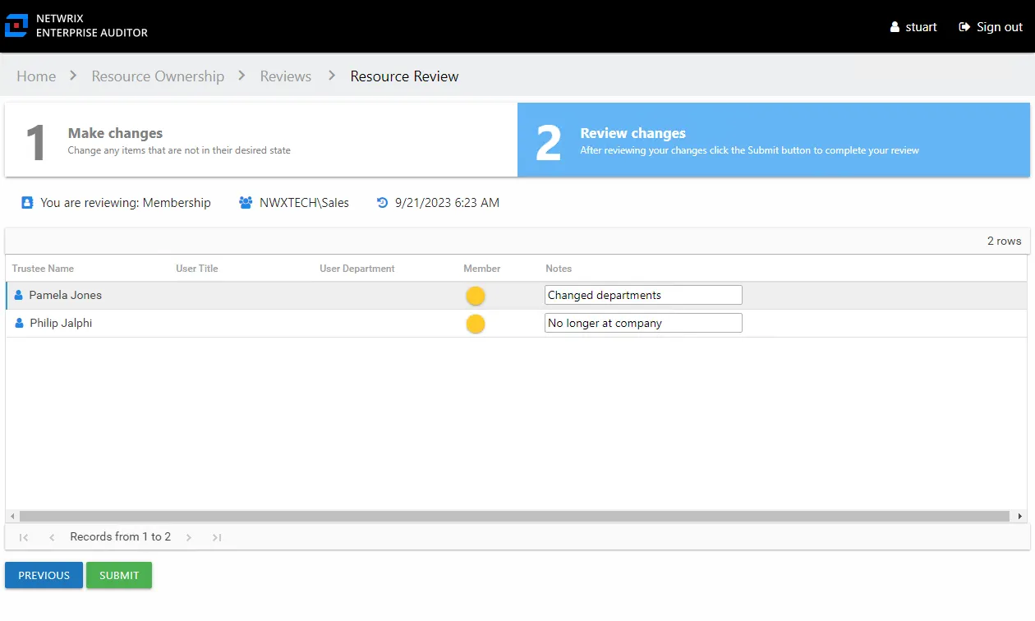Click the horizontal scrollbar right arrow
The width and height of the screenshot is (1035, 621).
1020,516
